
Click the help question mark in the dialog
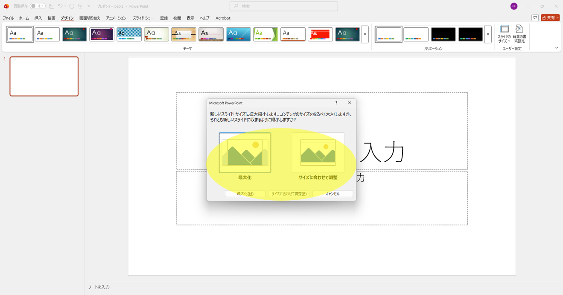[x=336, y=103]
